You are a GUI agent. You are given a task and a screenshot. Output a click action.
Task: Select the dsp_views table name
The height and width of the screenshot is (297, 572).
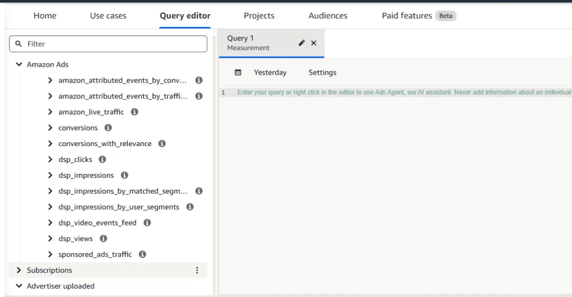[x=76, y=238]
